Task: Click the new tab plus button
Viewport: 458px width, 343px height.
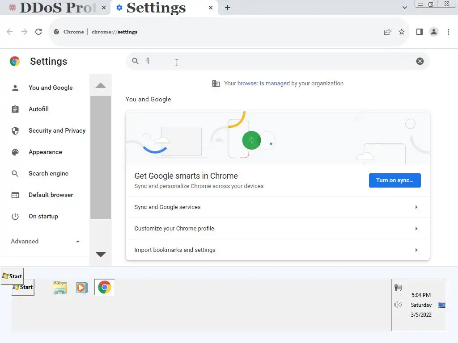Action: [x=228, y=8]
